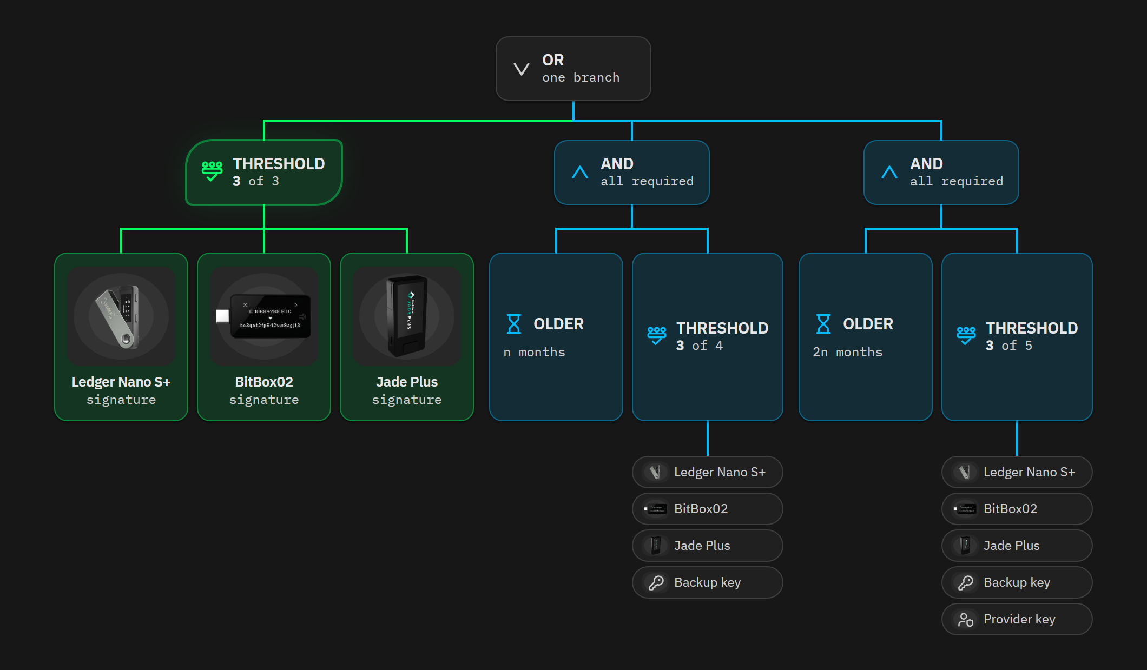
Task: Click the Ledger icon in the 3 of 5 key list
Action: 965,472
